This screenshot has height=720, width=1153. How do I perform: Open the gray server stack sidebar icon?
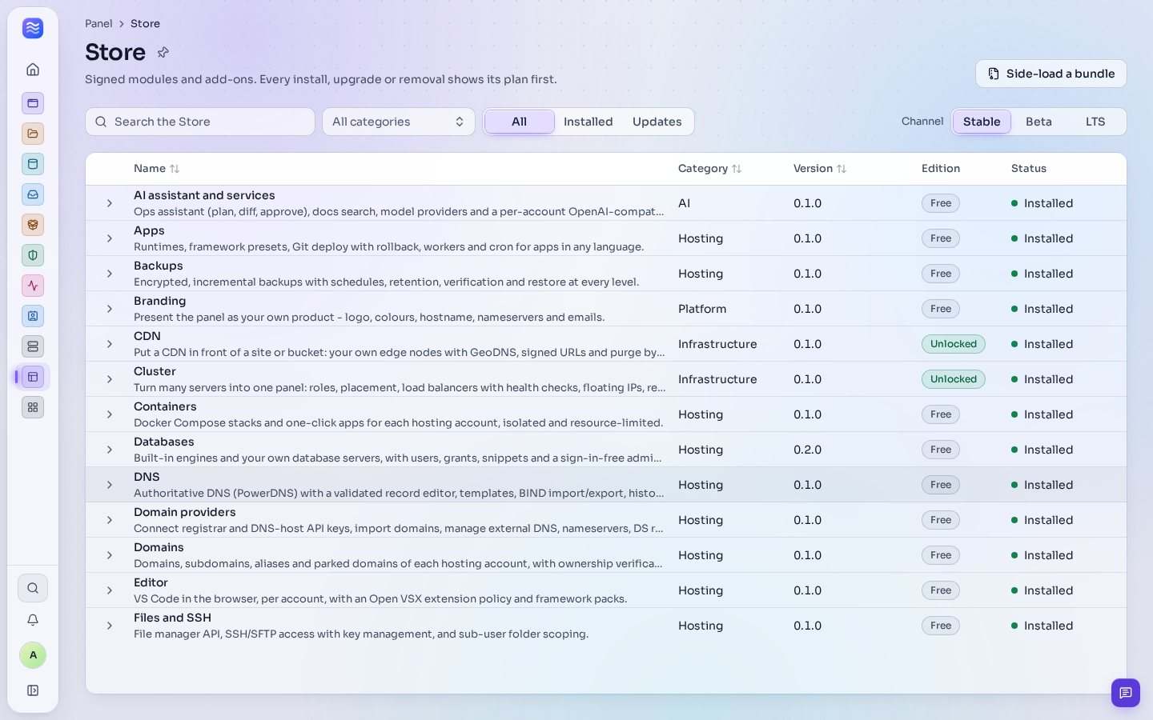pyautogui.click(x=33, y=346)
